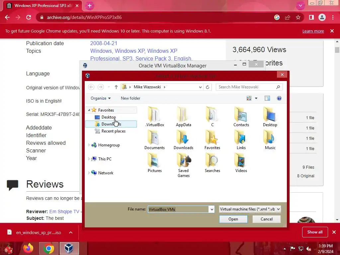
Task: Select Recent places in navigation pane
Action: click(x=114, y=131)
